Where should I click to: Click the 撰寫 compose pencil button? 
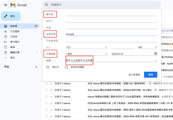coord(11,16)
